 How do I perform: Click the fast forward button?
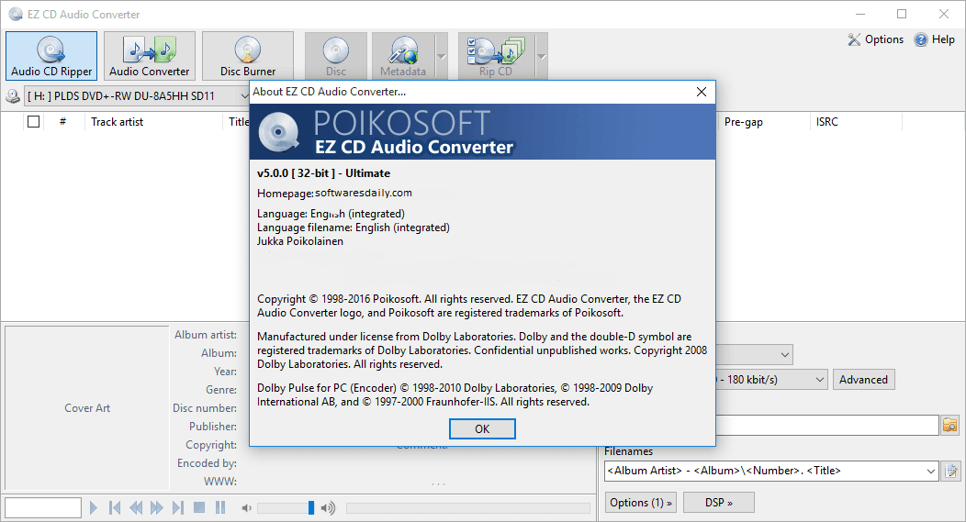tap(156, 508)
